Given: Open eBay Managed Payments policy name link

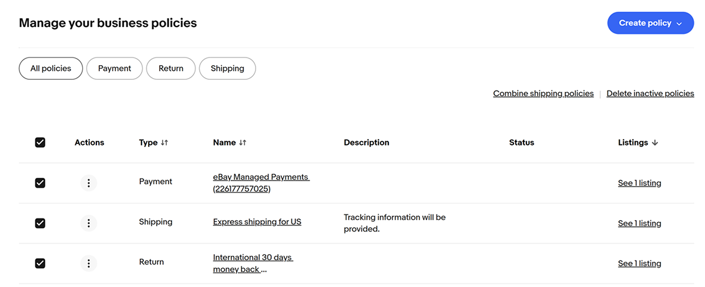Looking at the screenshot, I should click(x=261, y=183).
